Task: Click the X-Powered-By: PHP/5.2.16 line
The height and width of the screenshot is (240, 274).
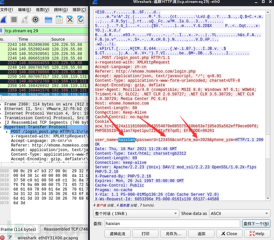Action: [x=123, y=176]
